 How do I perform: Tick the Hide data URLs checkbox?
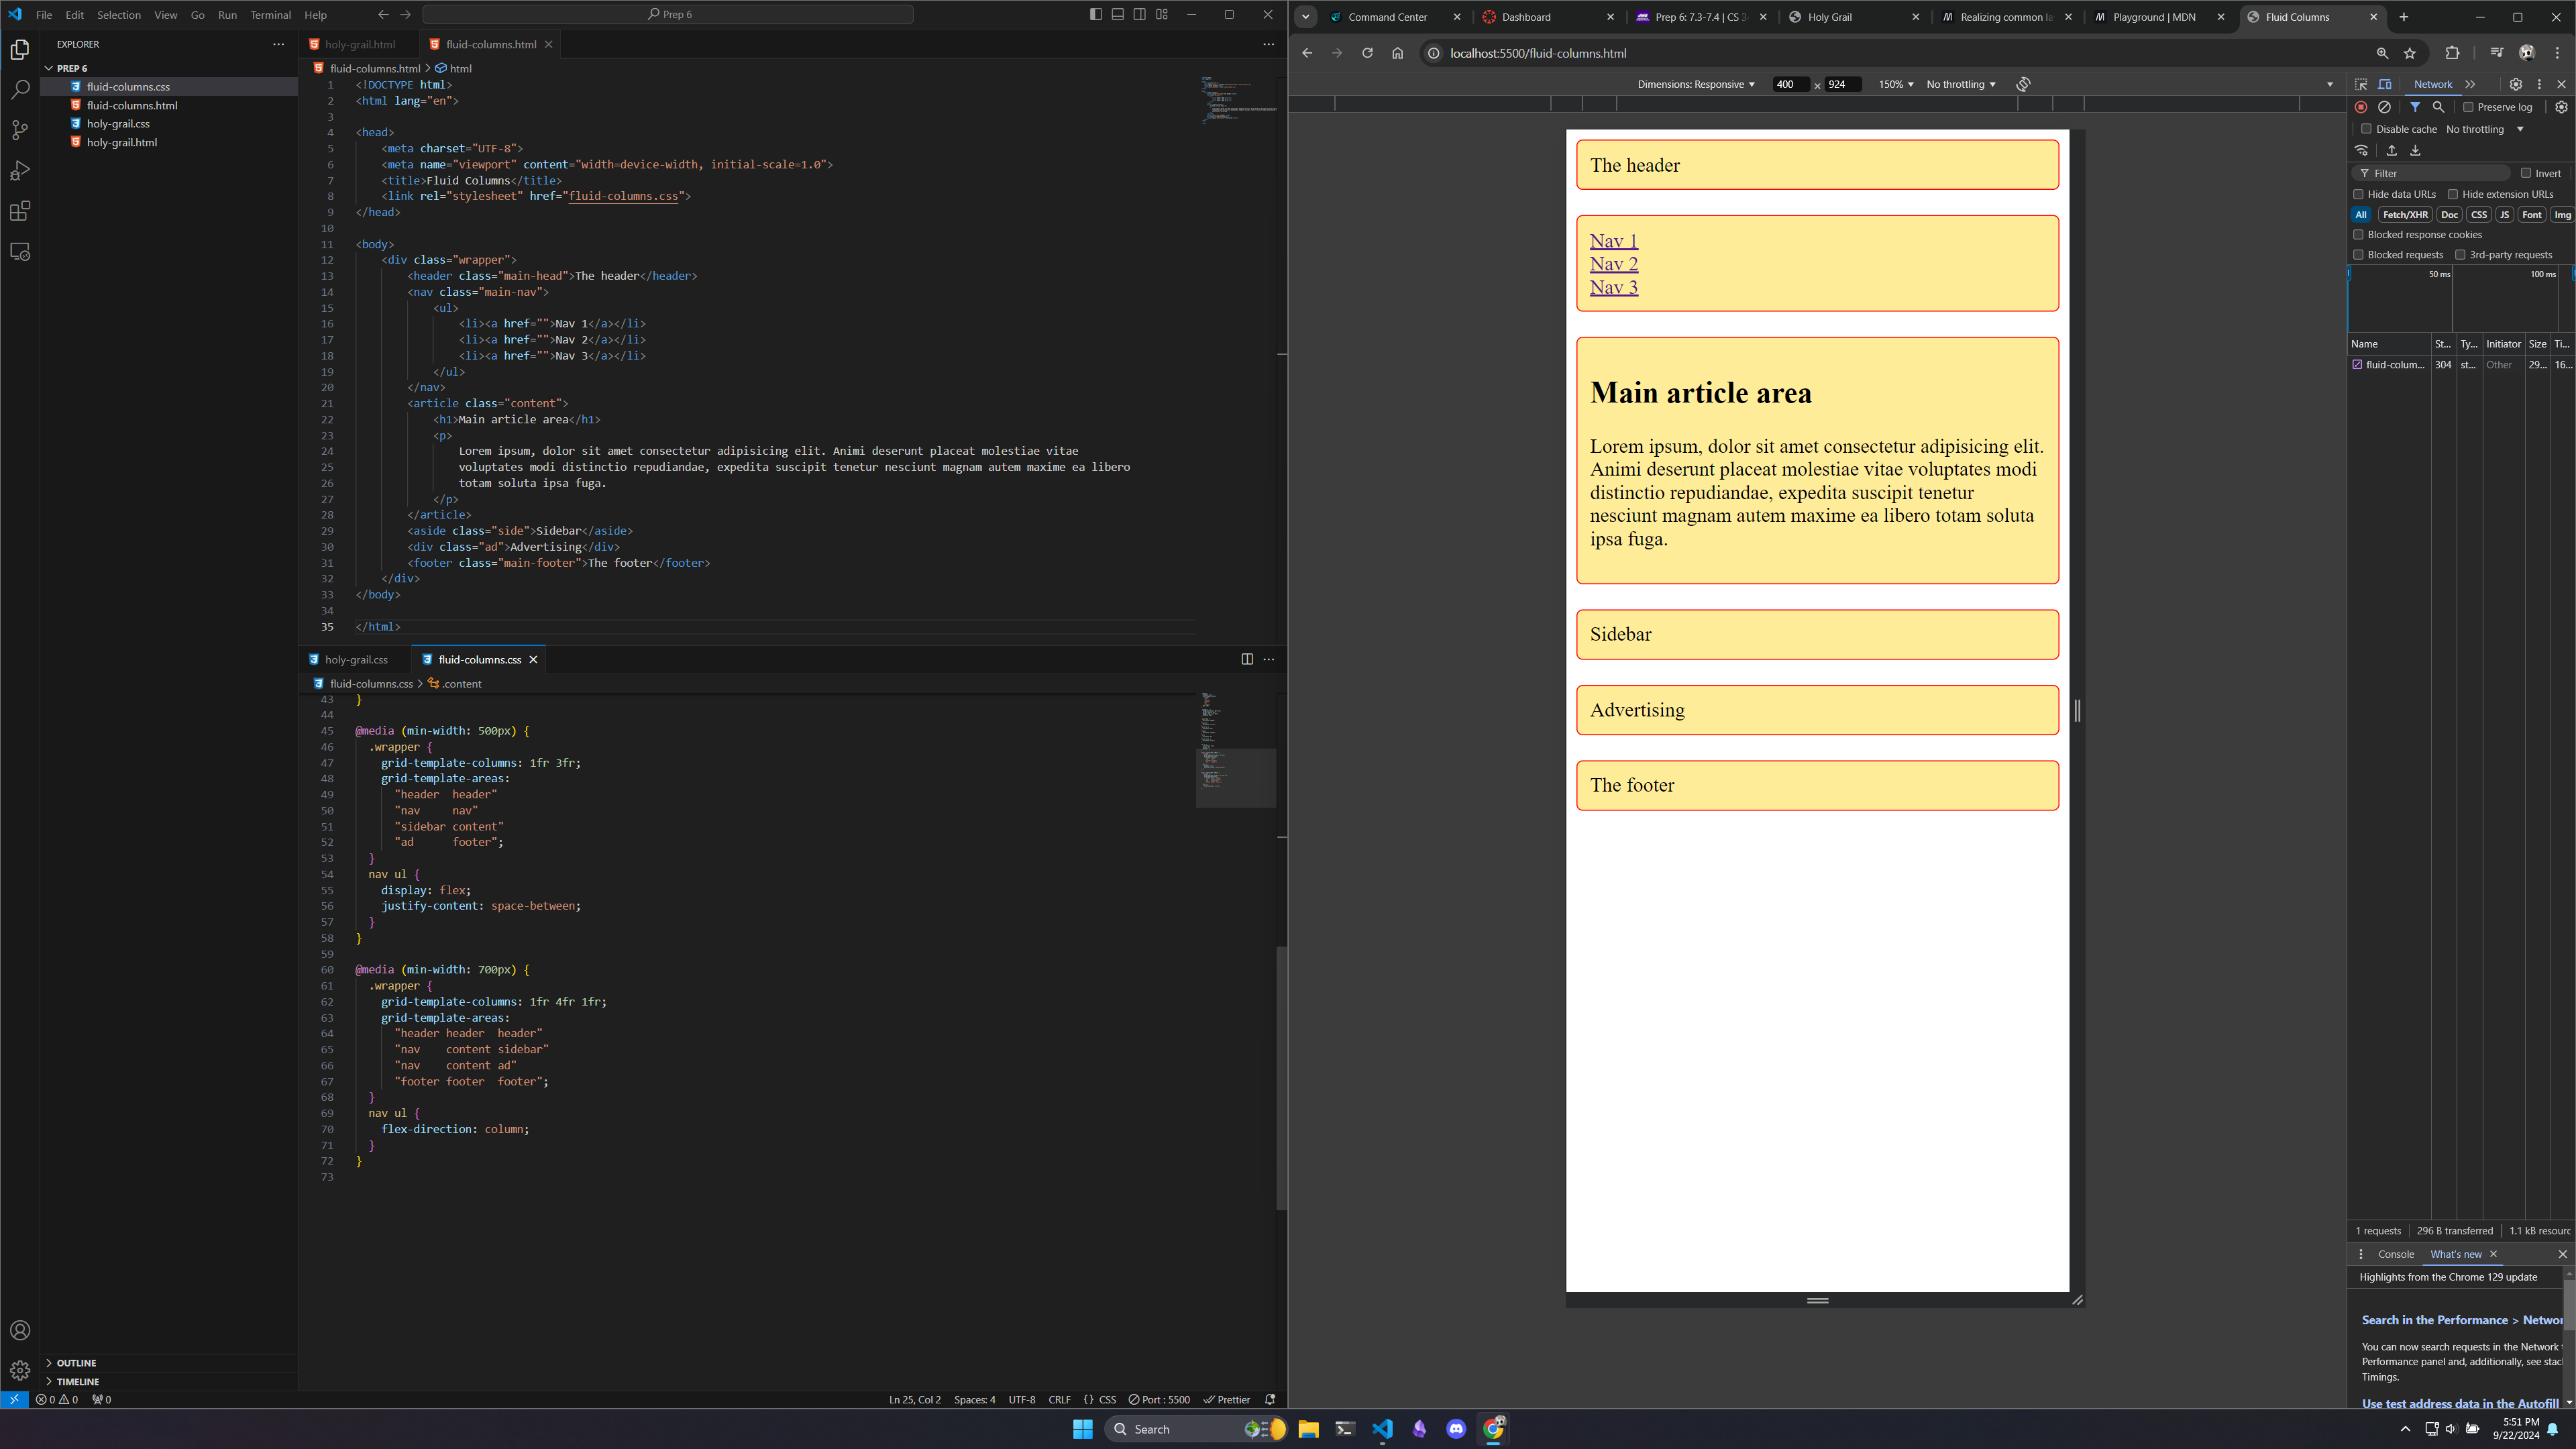[2358, 194]
